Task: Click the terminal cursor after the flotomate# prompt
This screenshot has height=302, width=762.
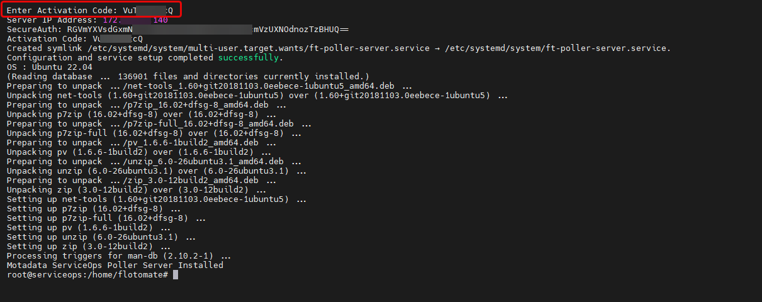Action: 176,275
